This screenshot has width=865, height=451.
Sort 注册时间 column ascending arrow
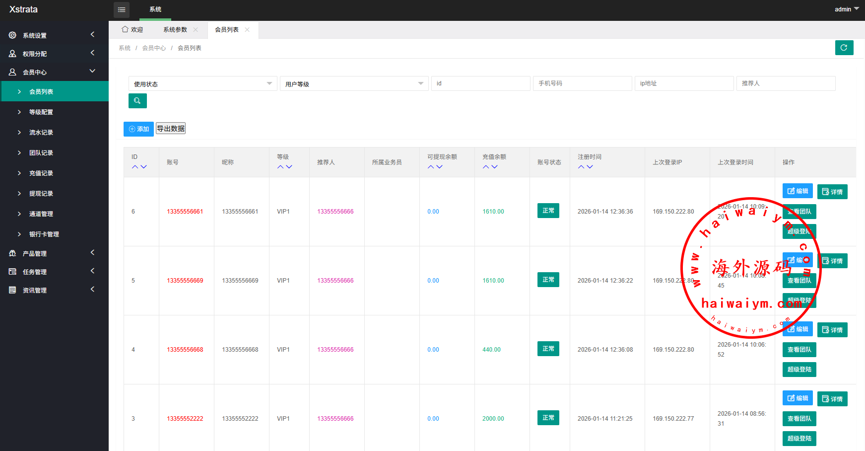point(581,167)
